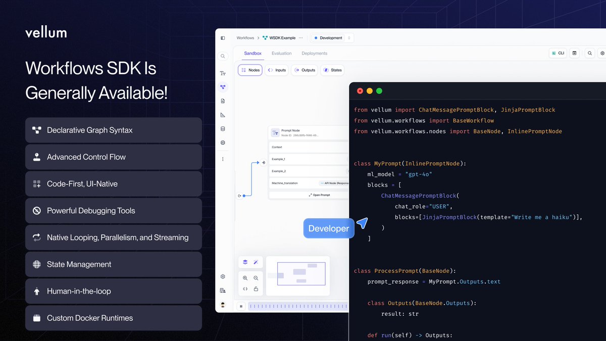Image resolution: width=606 pixels, height=341 pixels.
Task: Click the Code-First, UI-Native feature card
Action: click(x=114, y=184)
